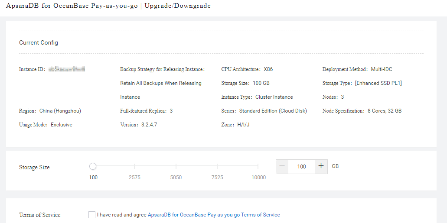Open ApsaraDB for OceanBase Pay-as-you-go Terms of Service link
Screen dimensions: 447x223
point(214,215)
